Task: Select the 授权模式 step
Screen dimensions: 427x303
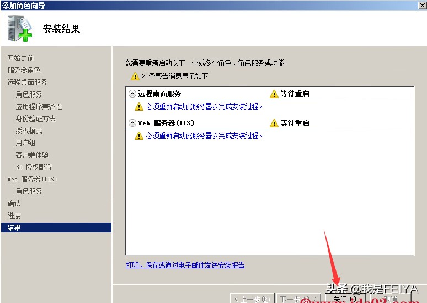Action: (29, 131)
